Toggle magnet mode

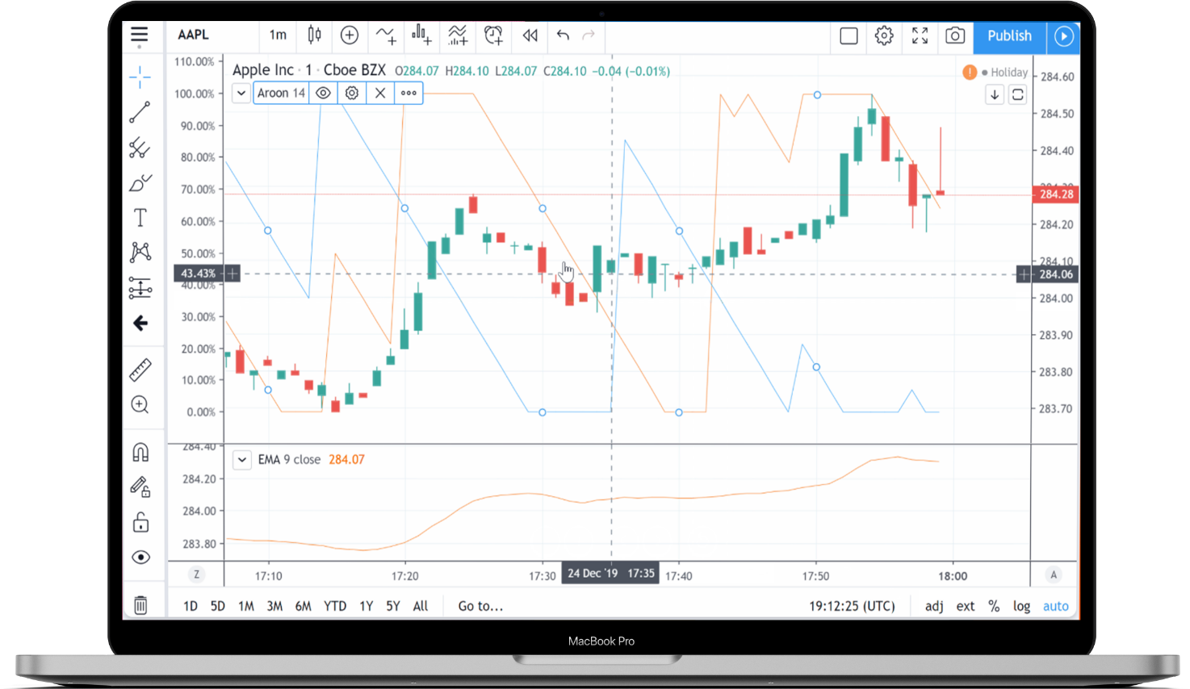pos(140,452)
